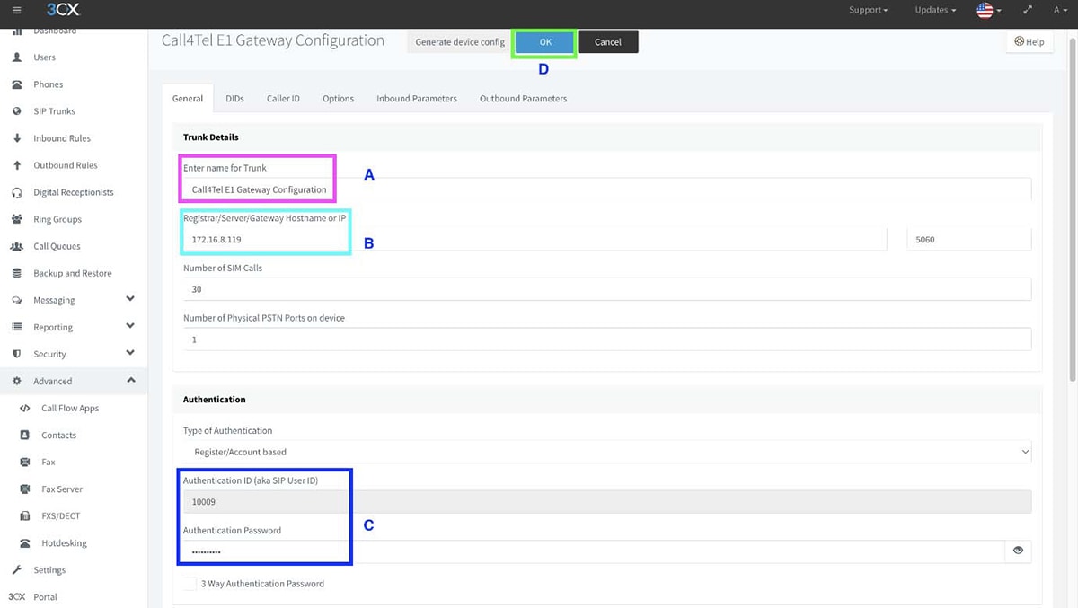Open the Caller ID tab
This screenshot has height=608, width=1078.
click(x=283, y=98)
